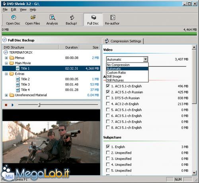Screen dimensions: 199x183
Task: Stop the video preview
Action: 6,105
